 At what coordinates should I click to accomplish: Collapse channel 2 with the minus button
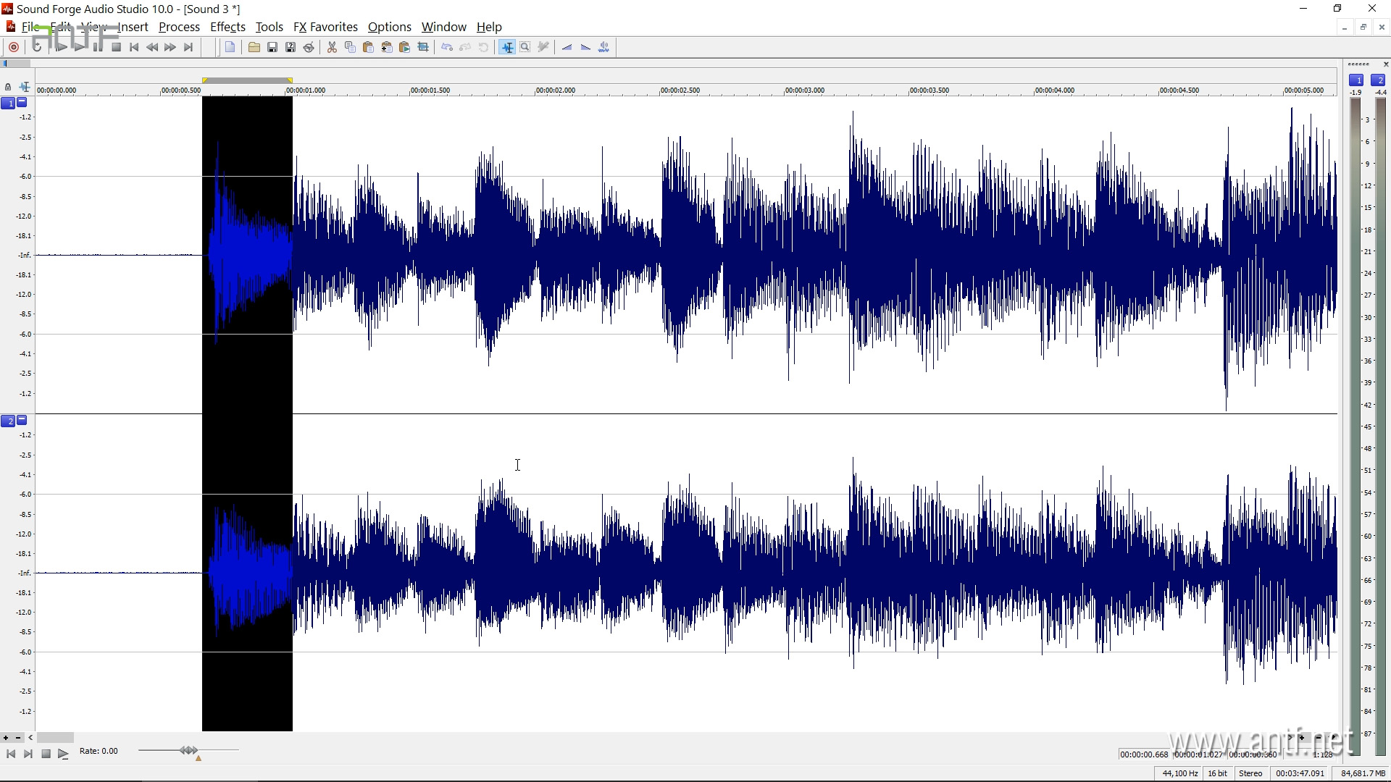pos(22,420)
